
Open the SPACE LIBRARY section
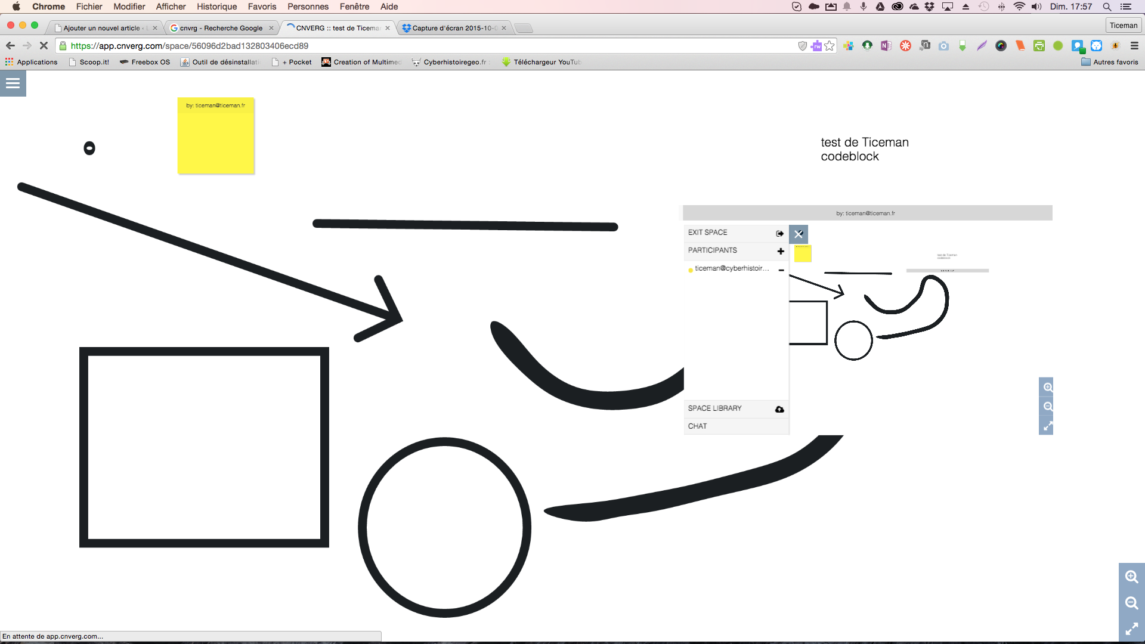[715, 408]
